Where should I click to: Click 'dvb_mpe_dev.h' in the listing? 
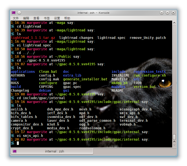[60, 109]
